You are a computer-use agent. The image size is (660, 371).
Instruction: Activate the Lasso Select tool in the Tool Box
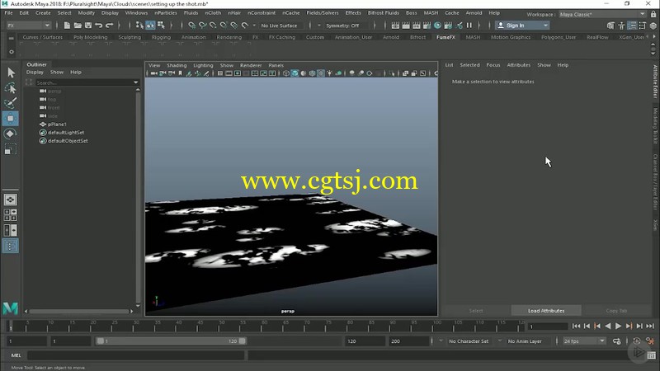click(11, 88)
